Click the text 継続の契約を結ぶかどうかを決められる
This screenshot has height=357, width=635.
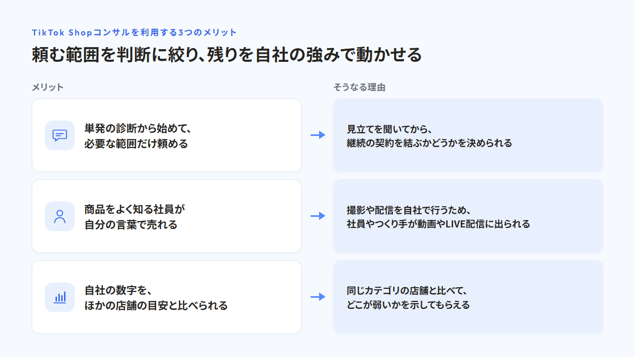430,143
